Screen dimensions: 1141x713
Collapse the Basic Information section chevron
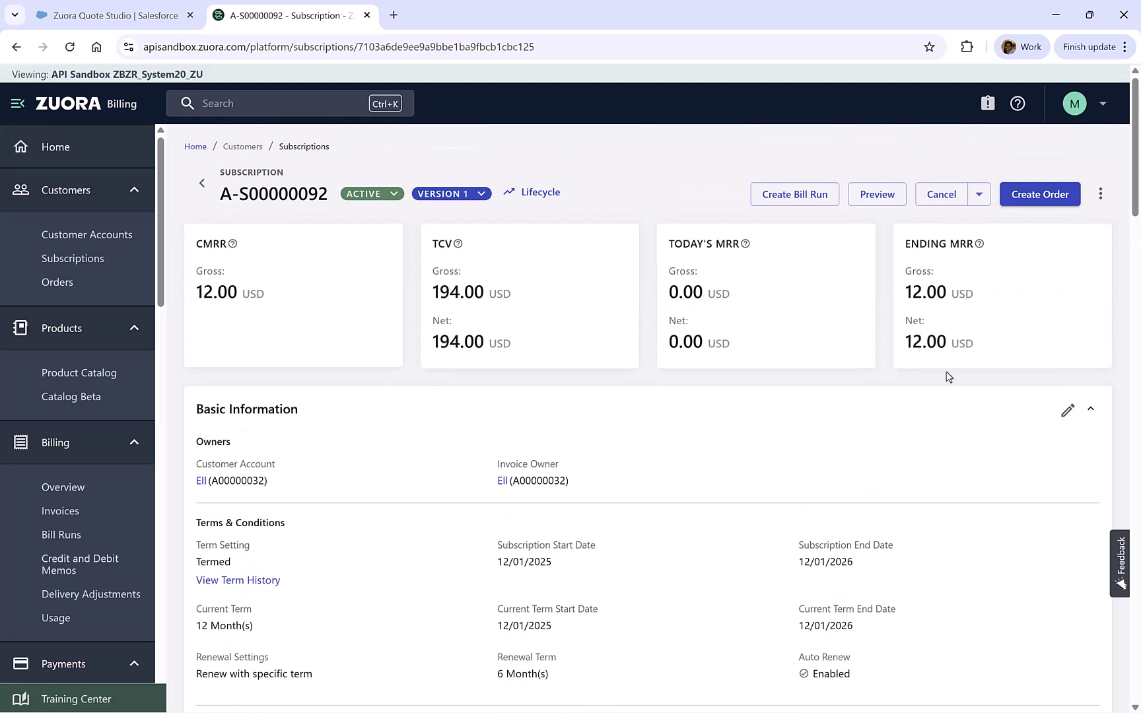tap(1091, 409)
